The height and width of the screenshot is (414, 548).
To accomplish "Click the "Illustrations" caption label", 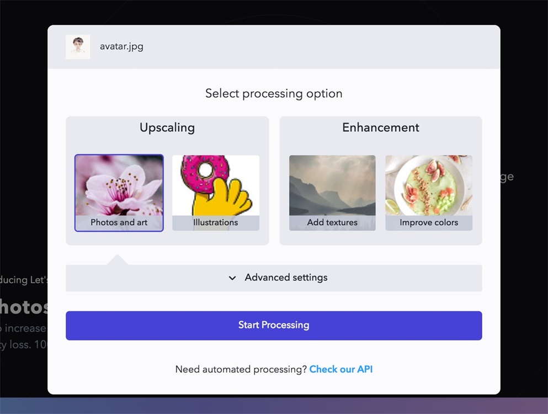I will [x=216, y=222].
